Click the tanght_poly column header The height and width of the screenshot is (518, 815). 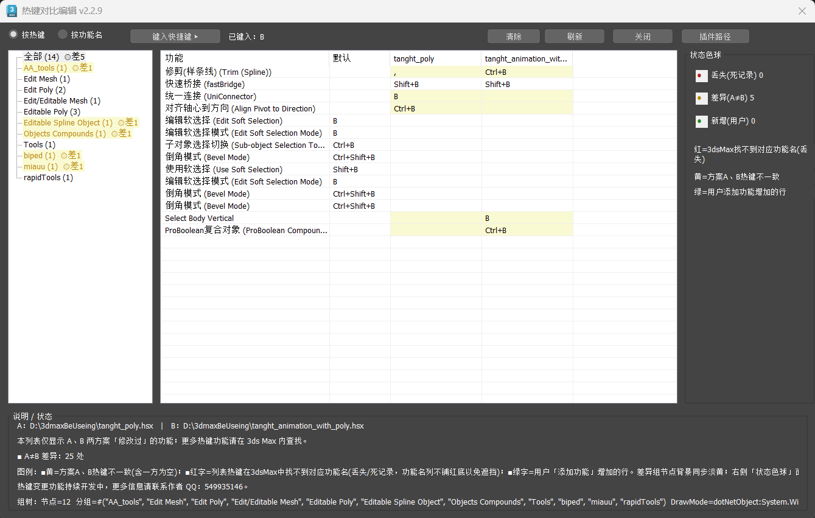[x=436, y=58]
